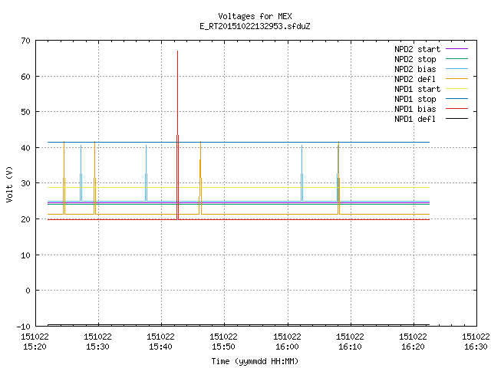Click the y-axis tick label -10
This screenshot has height=368, width=491.
(24, 327)
